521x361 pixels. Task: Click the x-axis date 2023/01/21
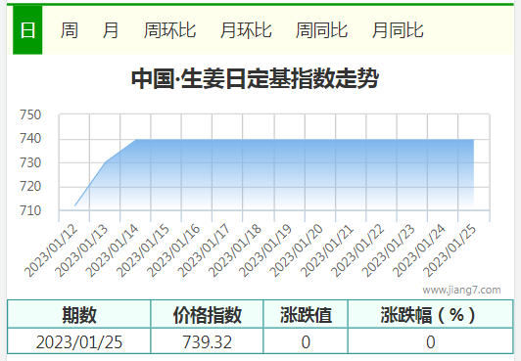[x=327, y=250]
